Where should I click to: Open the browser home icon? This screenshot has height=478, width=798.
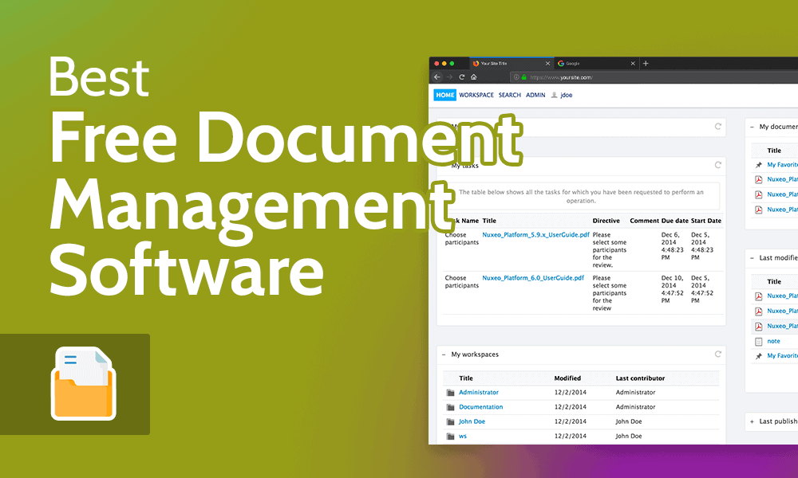(x=474, y=77)
